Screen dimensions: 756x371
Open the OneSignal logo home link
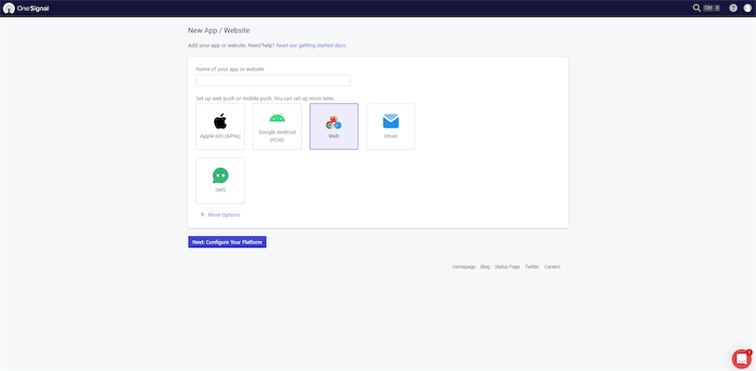pos(25,8)
